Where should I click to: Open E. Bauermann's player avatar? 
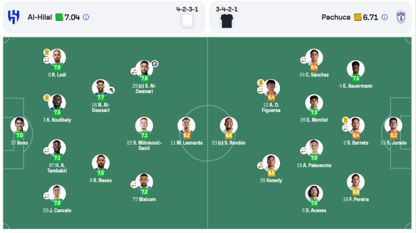tap(356, 68)
